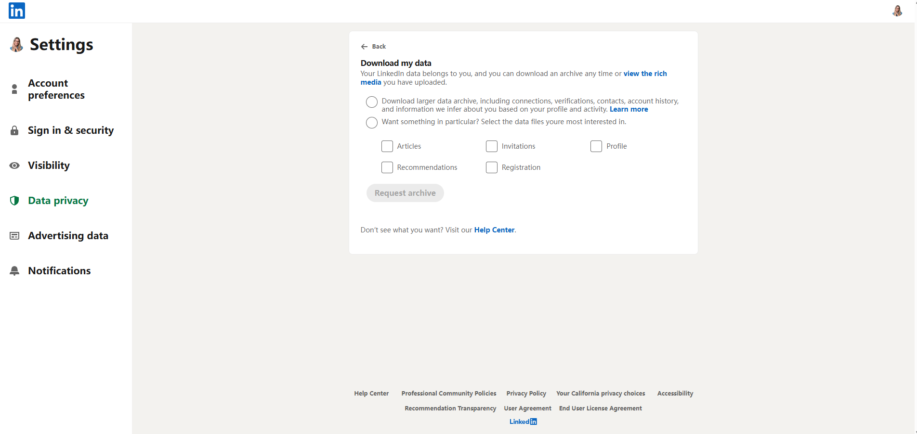Click the Account preferences person icon

point(14,89)
